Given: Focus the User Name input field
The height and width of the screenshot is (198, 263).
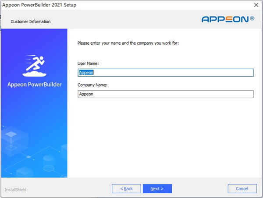Looking at the screenshot, I should click(166, 73).
